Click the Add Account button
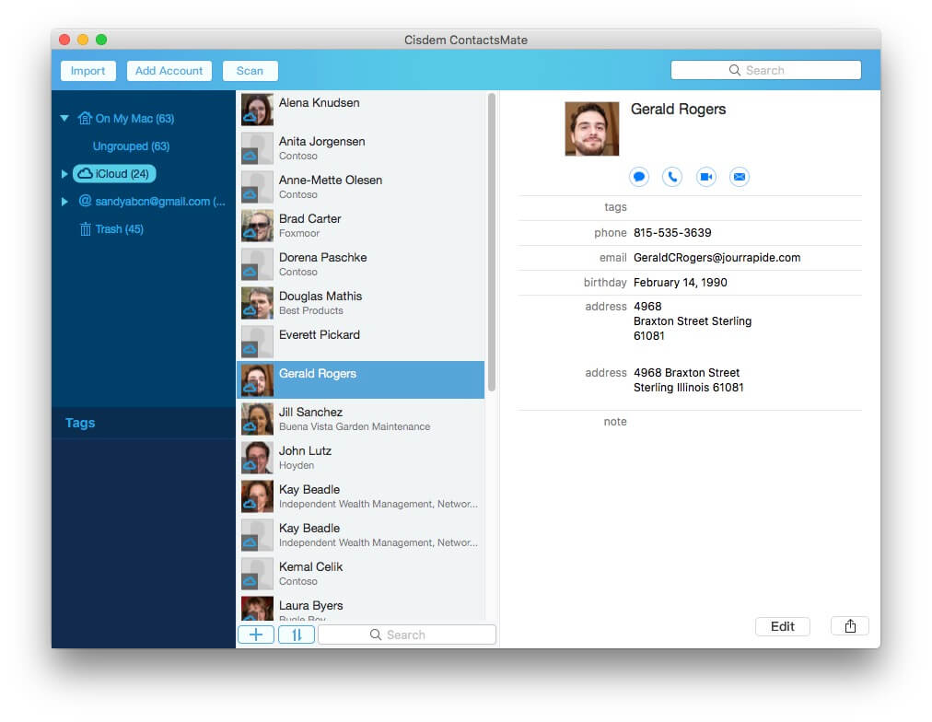Screen dimensions: 932x722 169,71
